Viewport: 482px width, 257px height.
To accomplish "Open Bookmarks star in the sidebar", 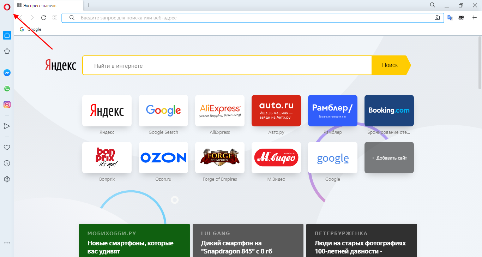I will pos(7,51).
